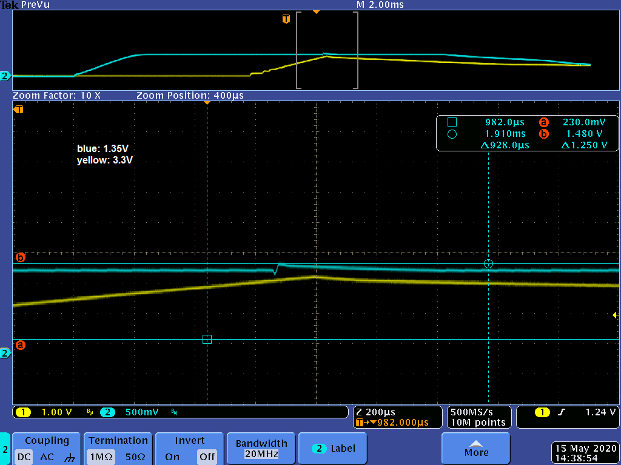Set termination to 1MΩ
The height and width of the screenshot is (465, 621).
tap(101, 457)
